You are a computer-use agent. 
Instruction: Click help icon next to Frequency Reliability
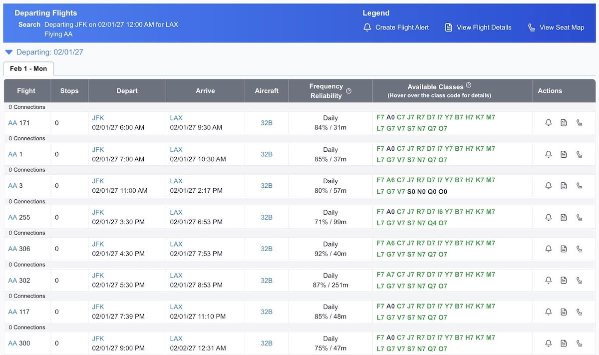tap(349, 91)
